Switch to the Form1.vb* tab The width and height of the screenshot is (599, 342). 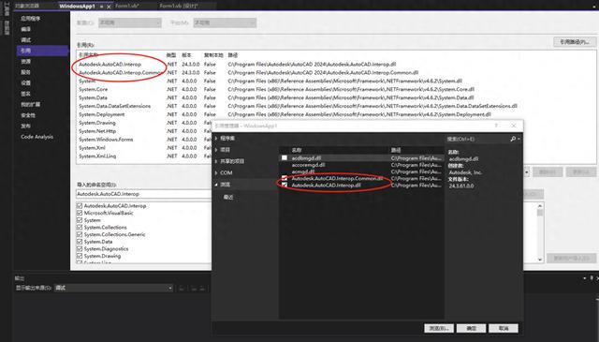[127, 7]
